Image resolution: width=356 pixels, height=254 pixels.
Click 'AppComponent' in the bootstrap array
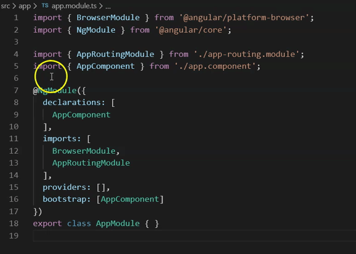(130, 199)
